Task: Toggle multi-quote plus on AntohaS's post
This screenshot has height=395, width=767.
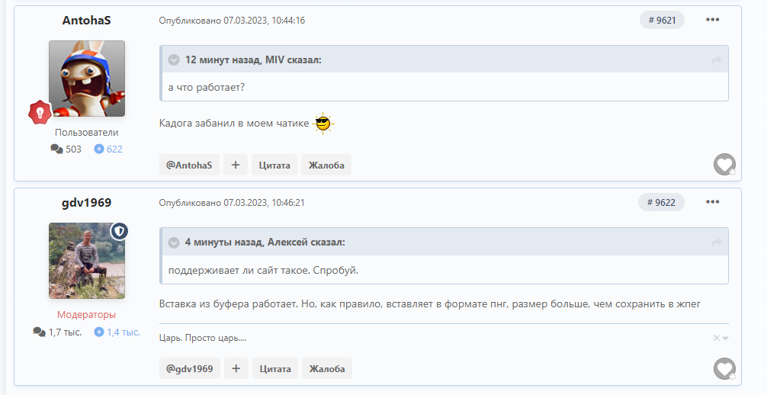Action: pos(236,165)
